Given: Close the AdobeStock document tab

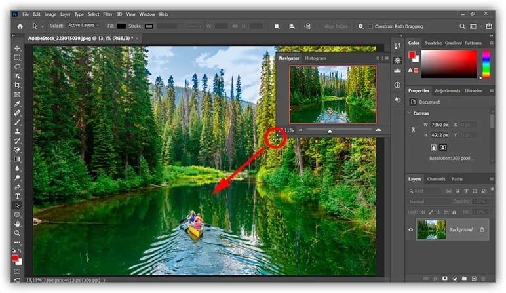Looking at the screenshot, I should pyautogui.click(x=136, y=39).
